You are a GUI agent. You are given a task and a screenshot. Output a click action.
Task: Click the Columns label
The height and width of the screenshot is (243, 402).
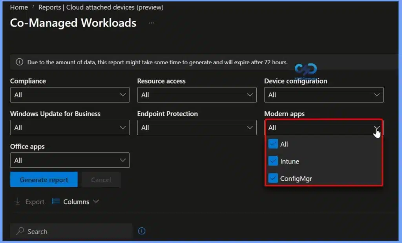point(76,202)
